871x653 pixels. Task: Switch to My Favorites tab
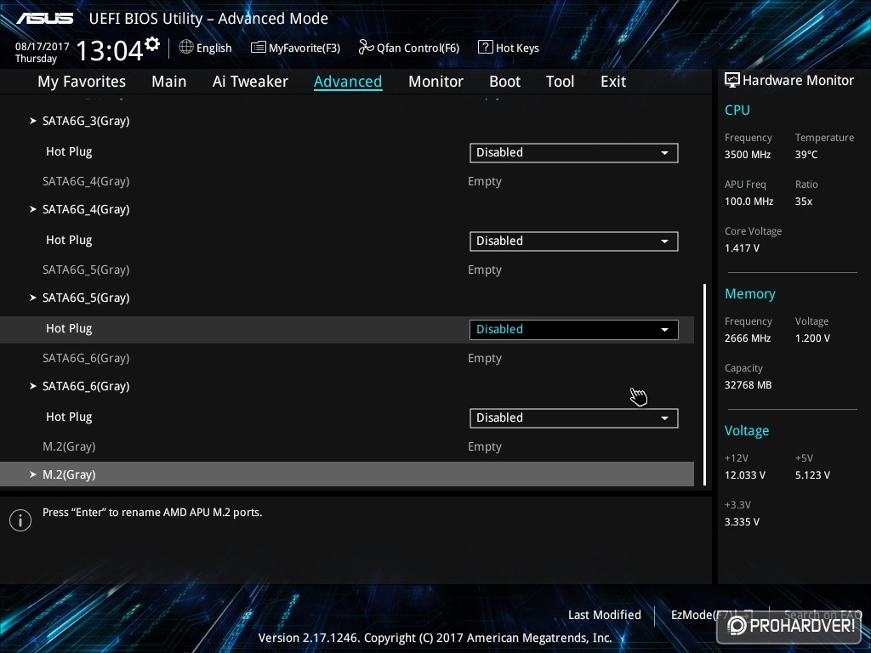[x=82, y=82]
